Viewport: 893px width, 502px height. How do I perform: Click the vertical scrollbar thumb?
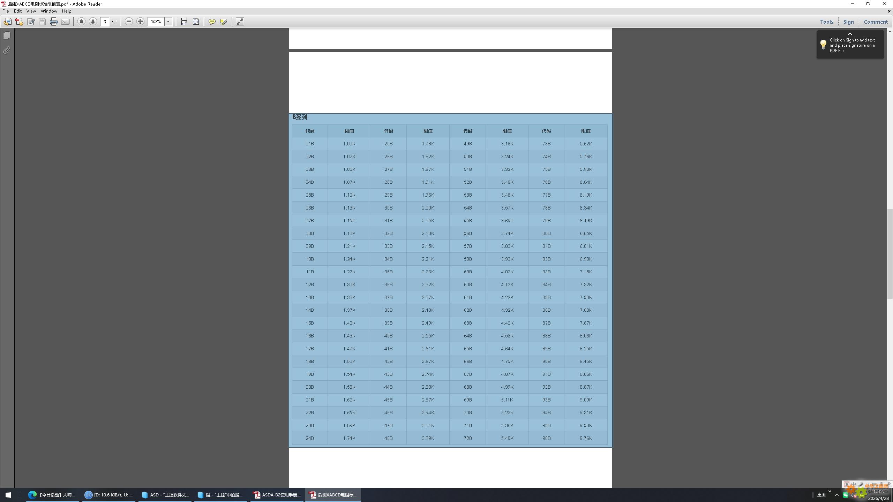tap(890, 253)
